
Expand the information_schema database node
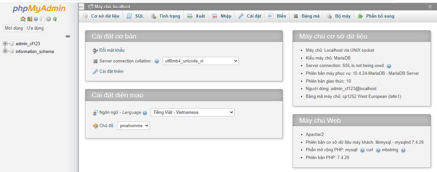(5, 51)
